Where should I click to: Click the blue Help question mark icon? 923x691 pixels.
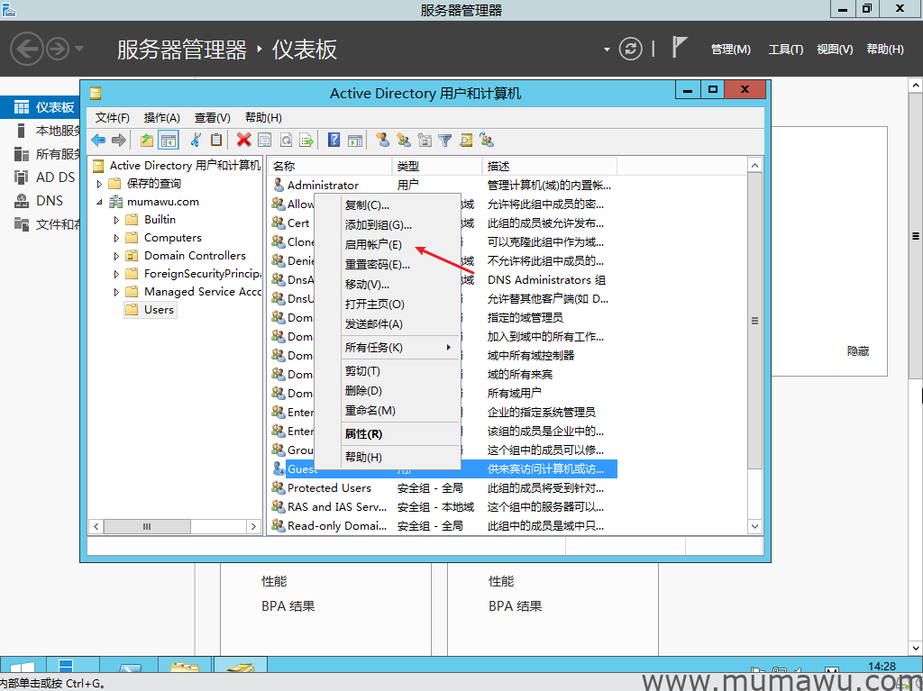coord(334,140)
